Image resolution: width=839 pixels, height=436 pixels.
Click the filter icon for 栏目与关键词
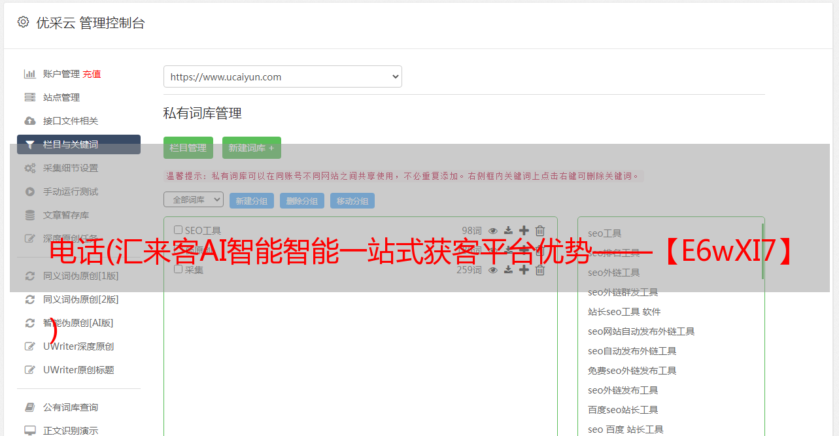[x=30, y=144]
